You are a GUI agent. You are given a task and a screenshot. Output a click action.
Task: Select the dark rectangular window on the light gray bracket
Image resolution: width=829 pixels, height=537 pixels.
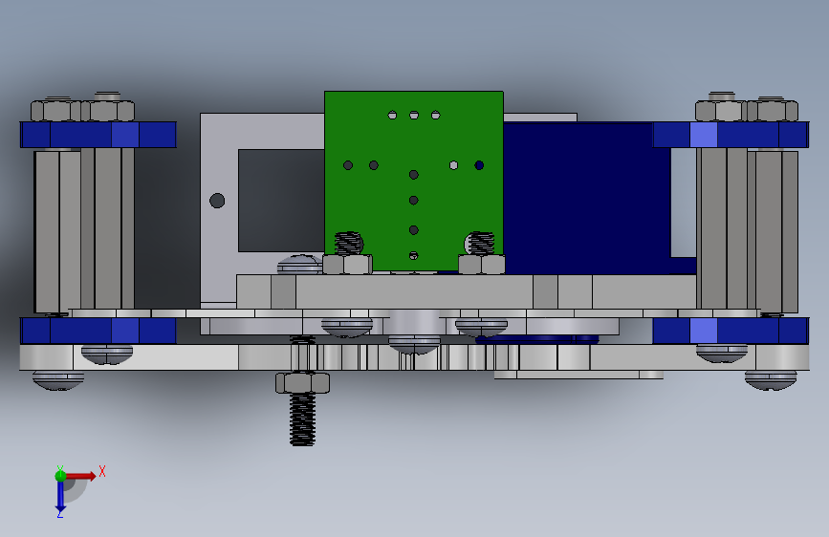point(281,201)
